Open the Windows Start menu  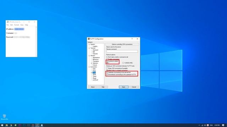pos(2,125)
